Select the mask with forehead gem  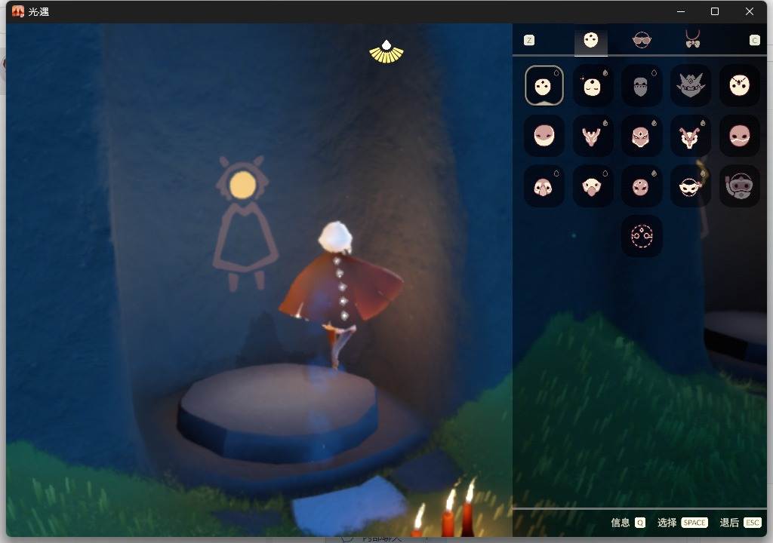click(642, 136)
